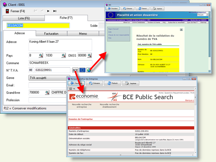
Task: Open the Facturation tab
Action: [x=51, y=34]
